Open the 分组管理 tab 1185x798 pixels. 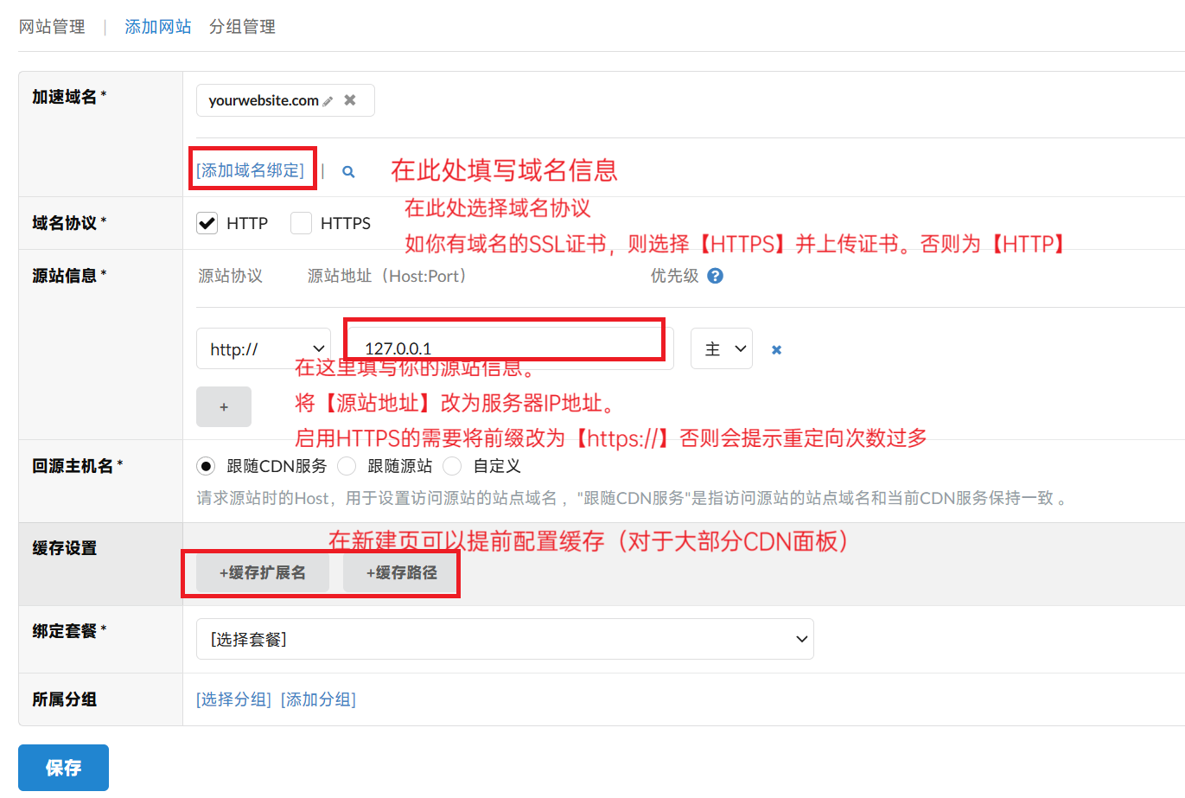click(242, 27)
